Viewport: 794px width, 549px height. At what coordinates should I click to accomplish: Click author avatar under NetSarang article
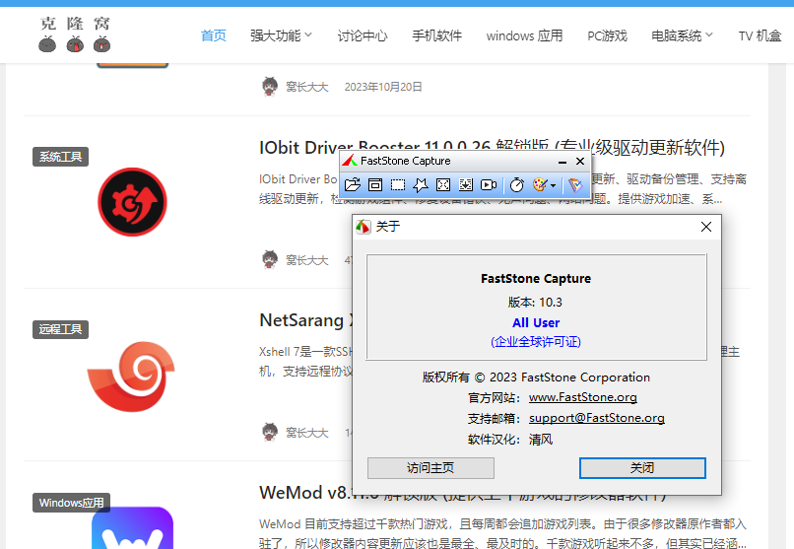pyautogui.click(x=270, y=432)
